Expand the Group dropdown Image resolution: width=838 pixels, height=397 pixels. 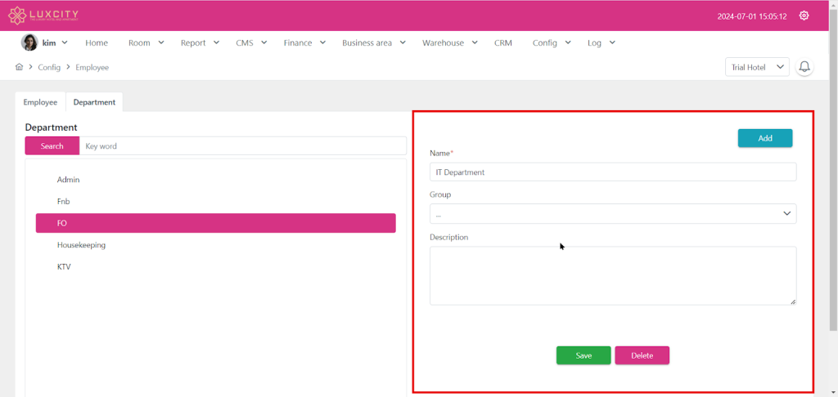coord(612,214)
